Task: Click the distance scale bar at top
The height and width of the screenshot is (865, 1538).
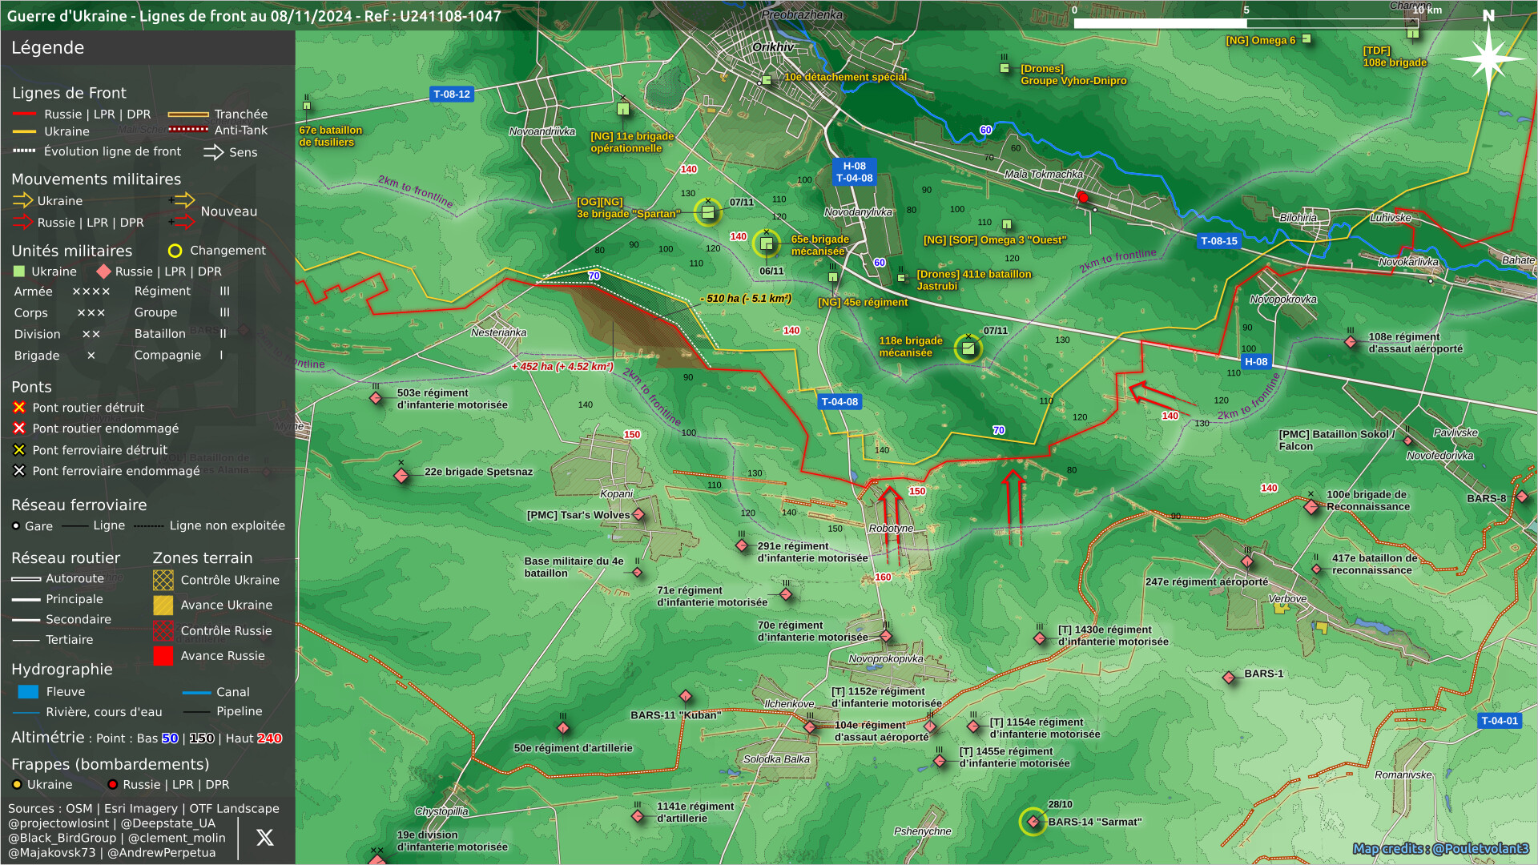Action: [1246, 23]
